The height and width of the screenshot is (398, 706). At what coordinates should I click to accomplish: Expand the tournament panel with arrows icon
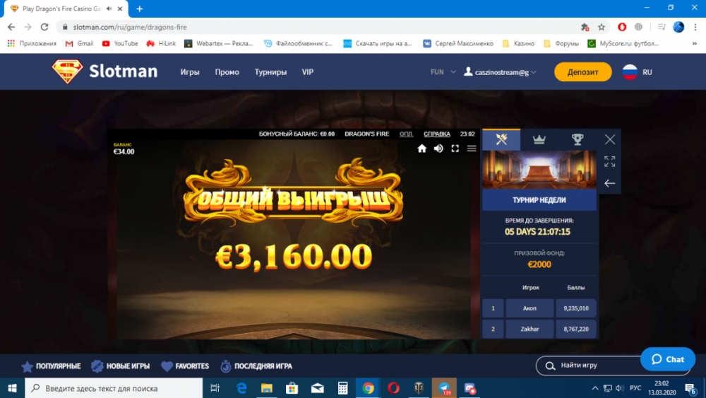[610, 161]
